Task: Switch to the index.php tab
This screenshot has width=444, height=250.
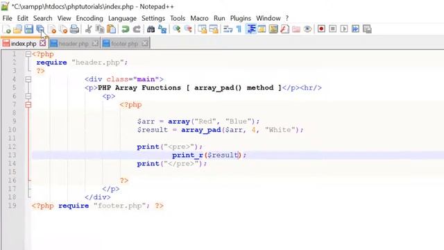Action: (24, 43)
